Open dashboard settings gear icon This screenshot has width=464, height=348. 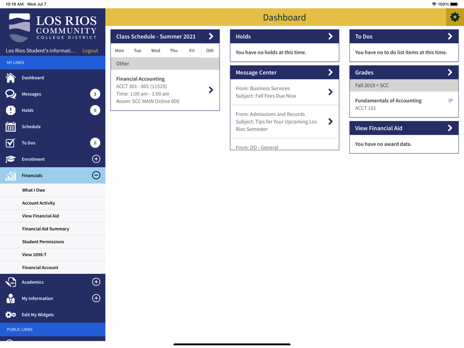pos(455,17)
